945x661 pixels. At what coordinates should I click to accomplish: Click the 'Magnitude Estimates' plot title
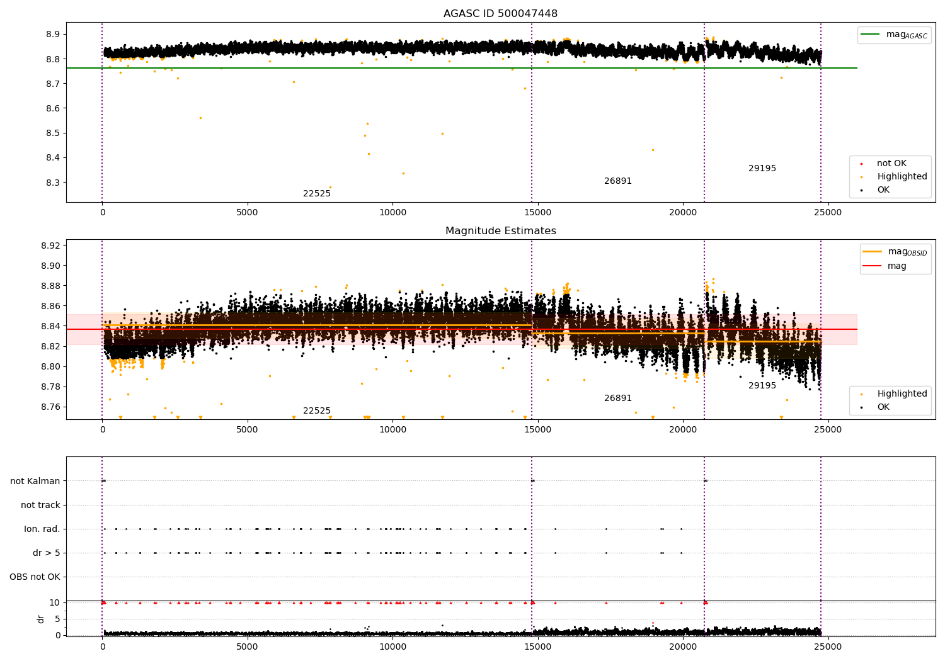[500, 231]
